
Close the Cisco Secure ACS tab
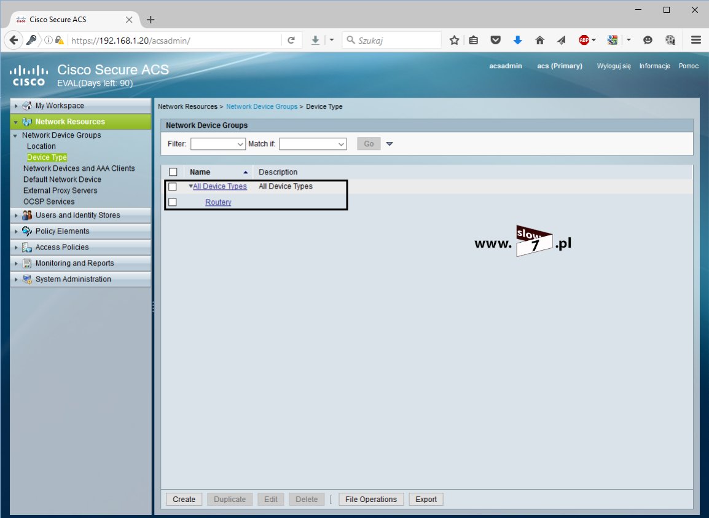129,20
